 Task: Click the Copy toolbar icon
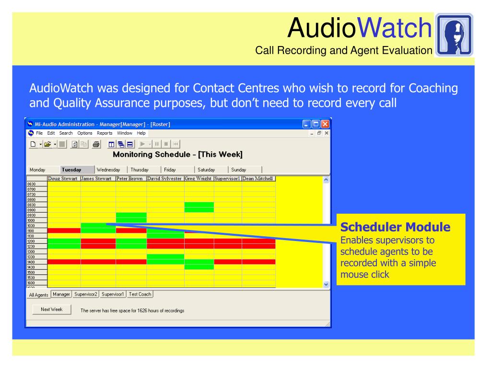pos(84,144)
